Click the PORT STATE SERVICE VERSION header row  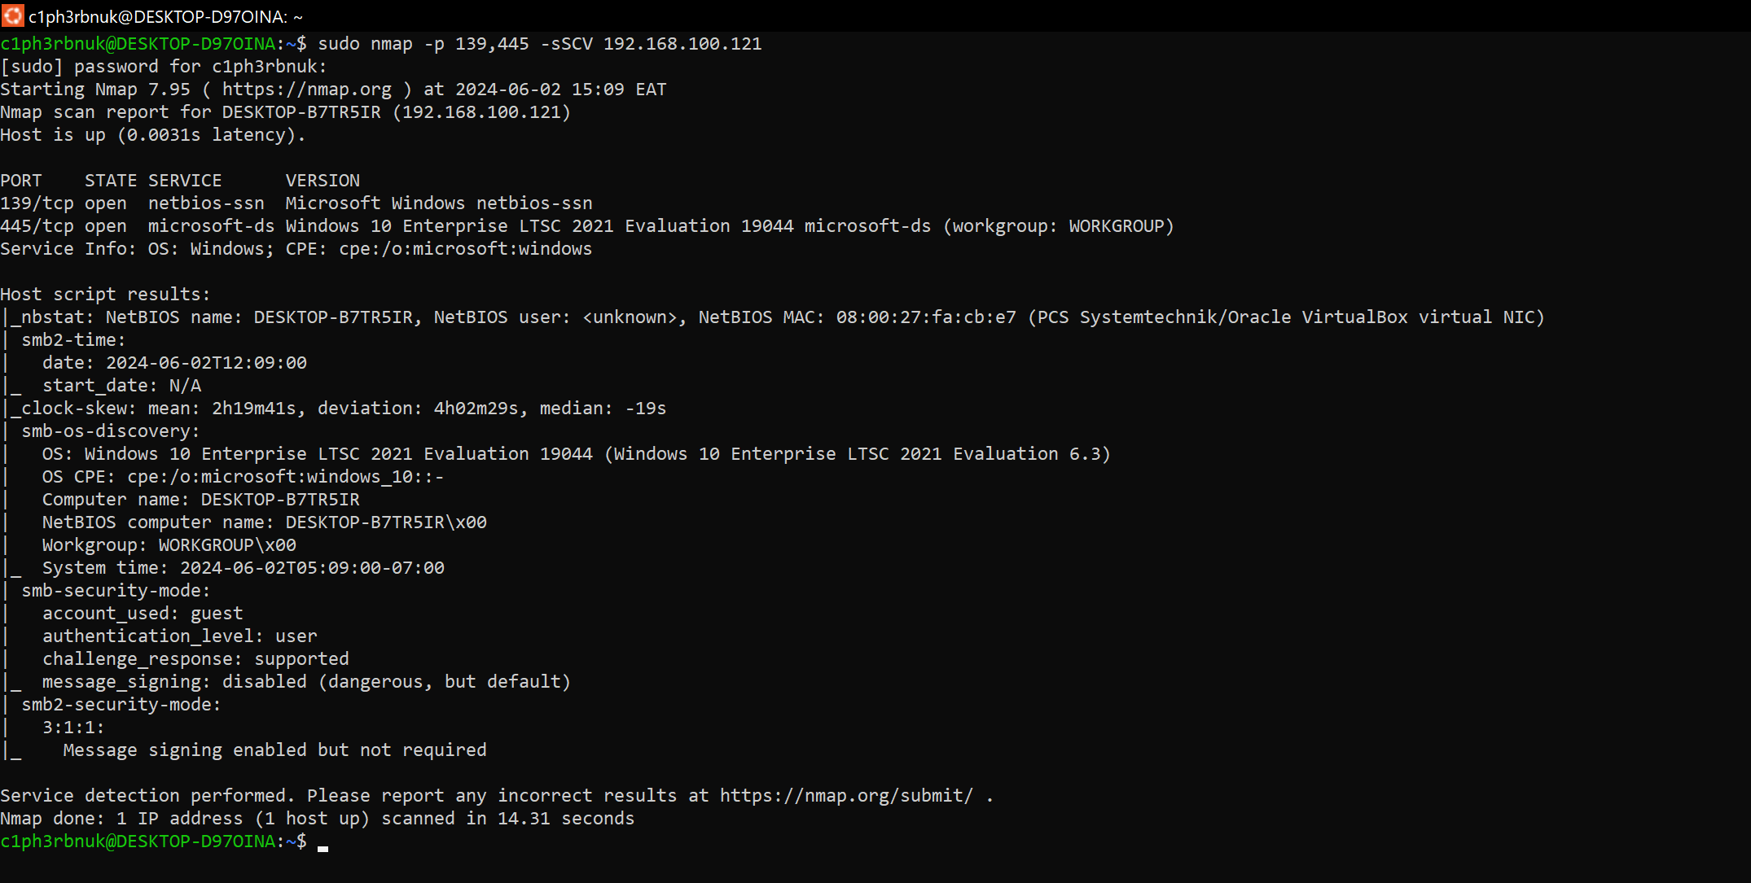point(180,181)
